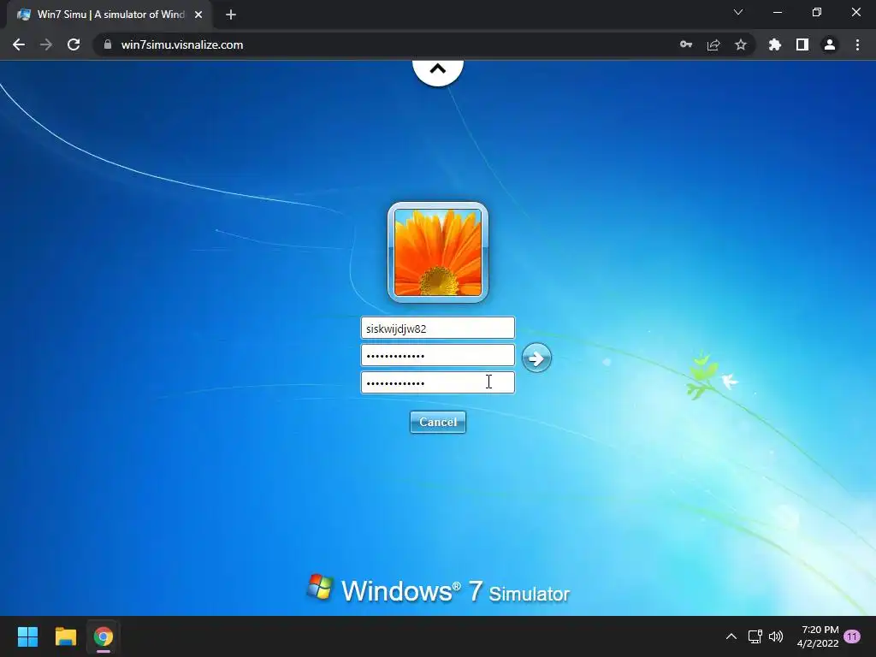Open the tab search dropdown arrow
The width and height of the screenshot is (876, 657).
point(738,12)
